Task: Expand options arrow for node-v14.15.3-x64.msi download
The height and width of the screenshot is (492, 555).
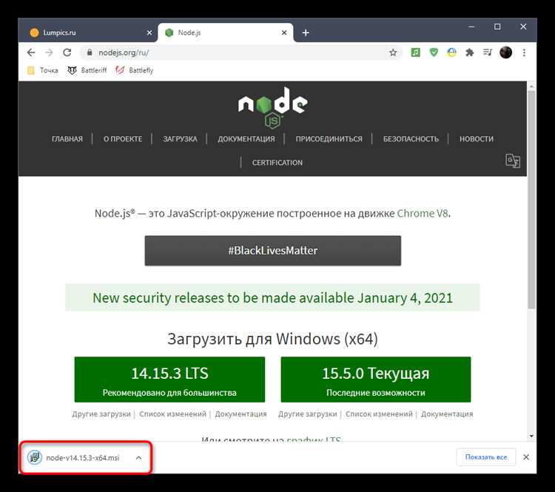Action: [139, 458]
